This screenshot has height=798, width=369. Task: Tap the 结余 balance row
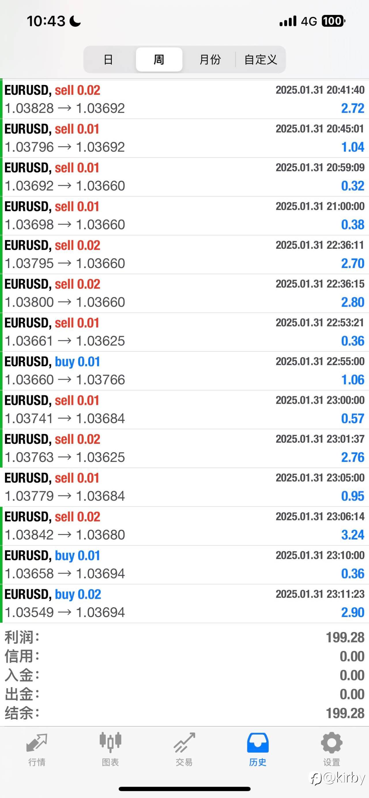(x=184, y=713)
